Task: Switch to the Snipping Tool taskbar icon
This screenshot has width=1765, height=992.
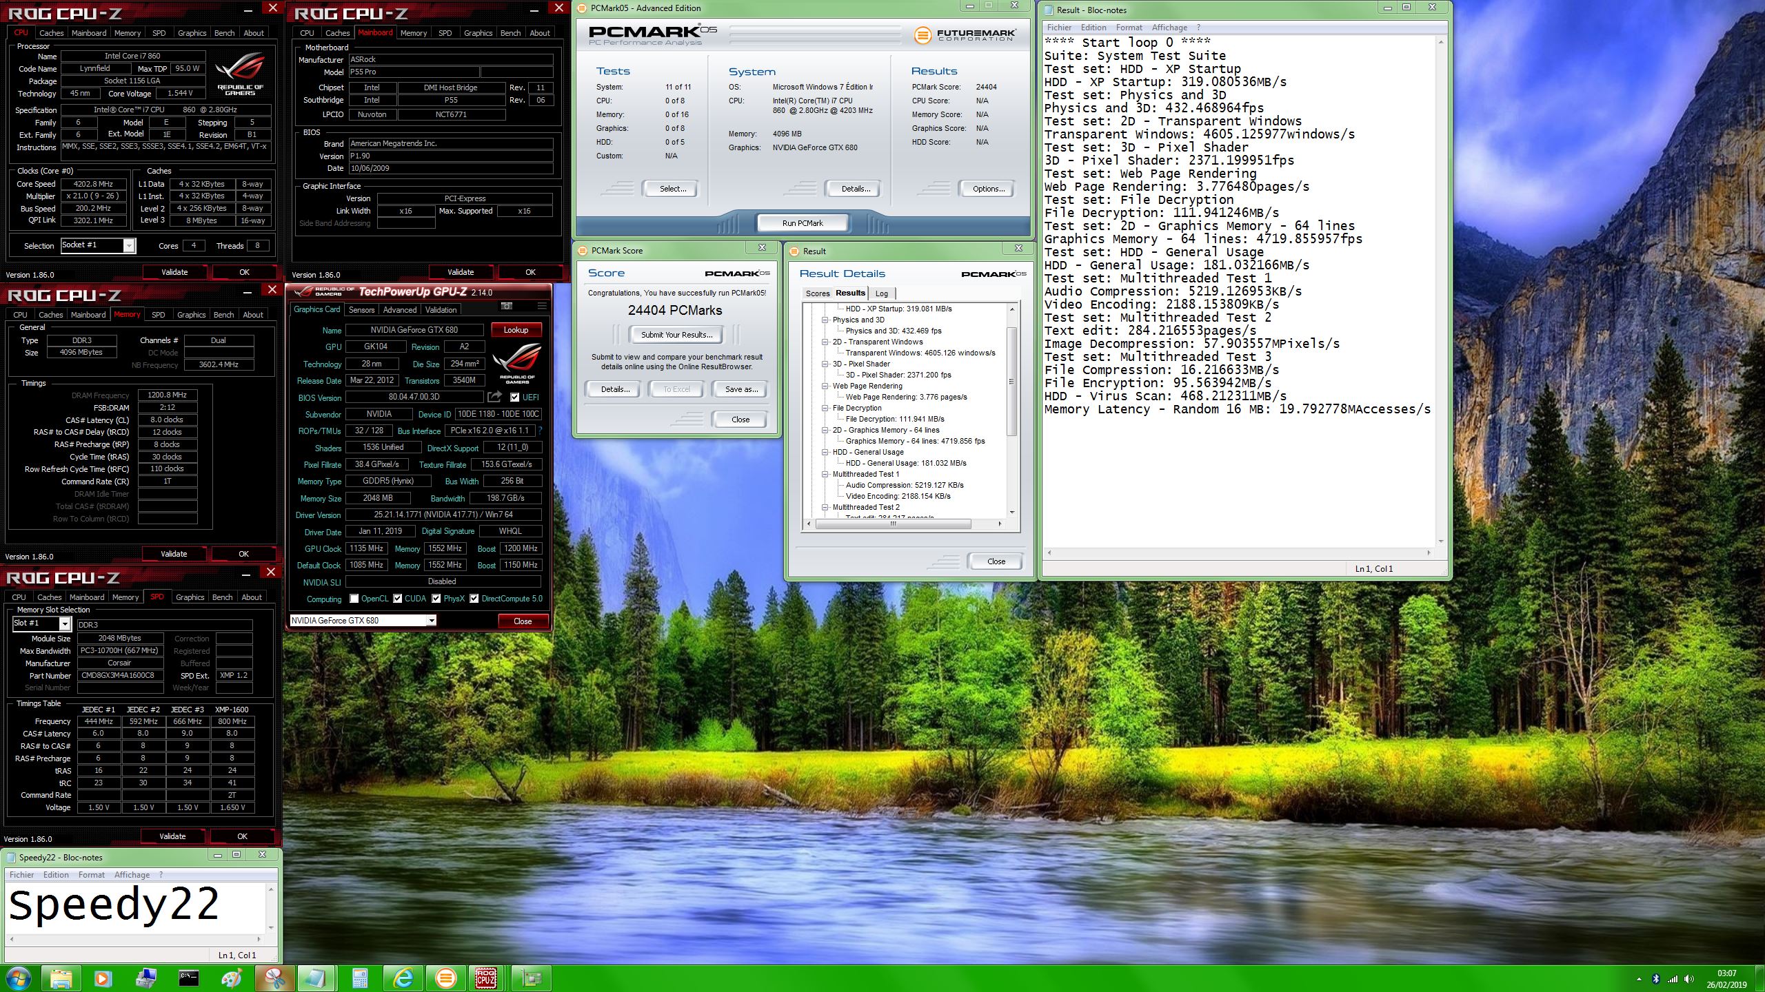Action: (274, 978)
